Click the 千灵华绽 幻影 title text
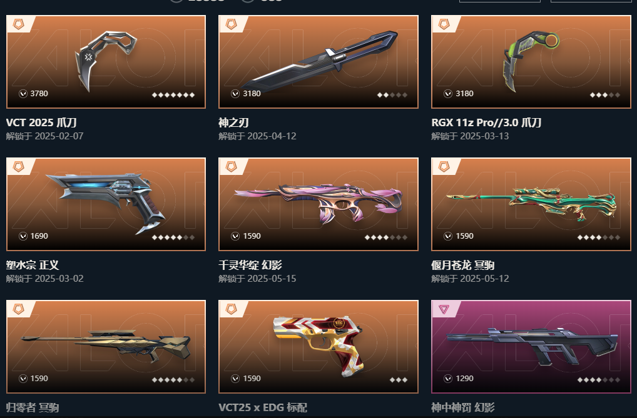 click(x=250, y=265)
